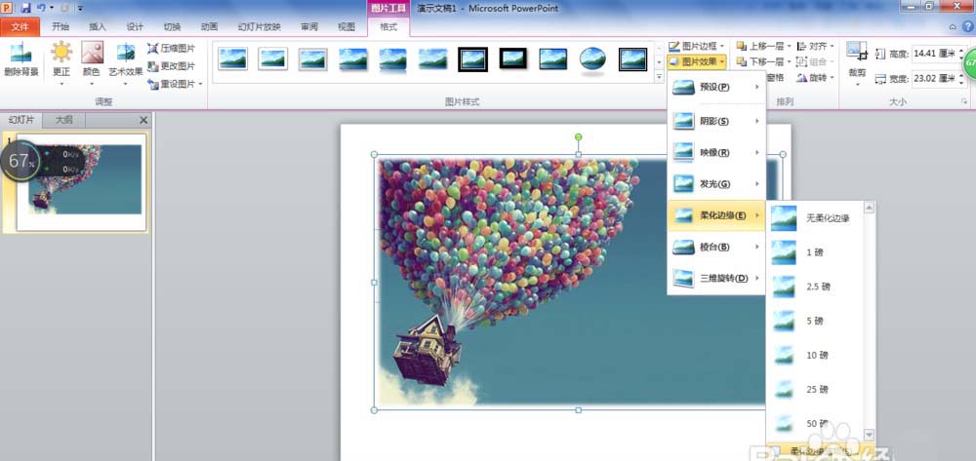
Task: Select the 1 磅 soft edge option
Action: pyautogui.click(x=815, y=252)
